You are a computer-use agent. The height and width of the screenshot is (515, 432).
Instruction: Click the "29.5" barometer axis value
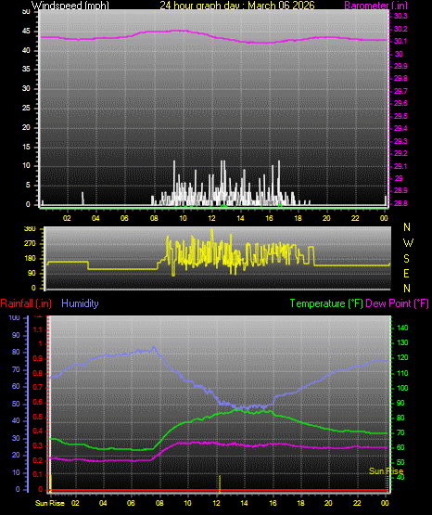click(x=400, y=116)
